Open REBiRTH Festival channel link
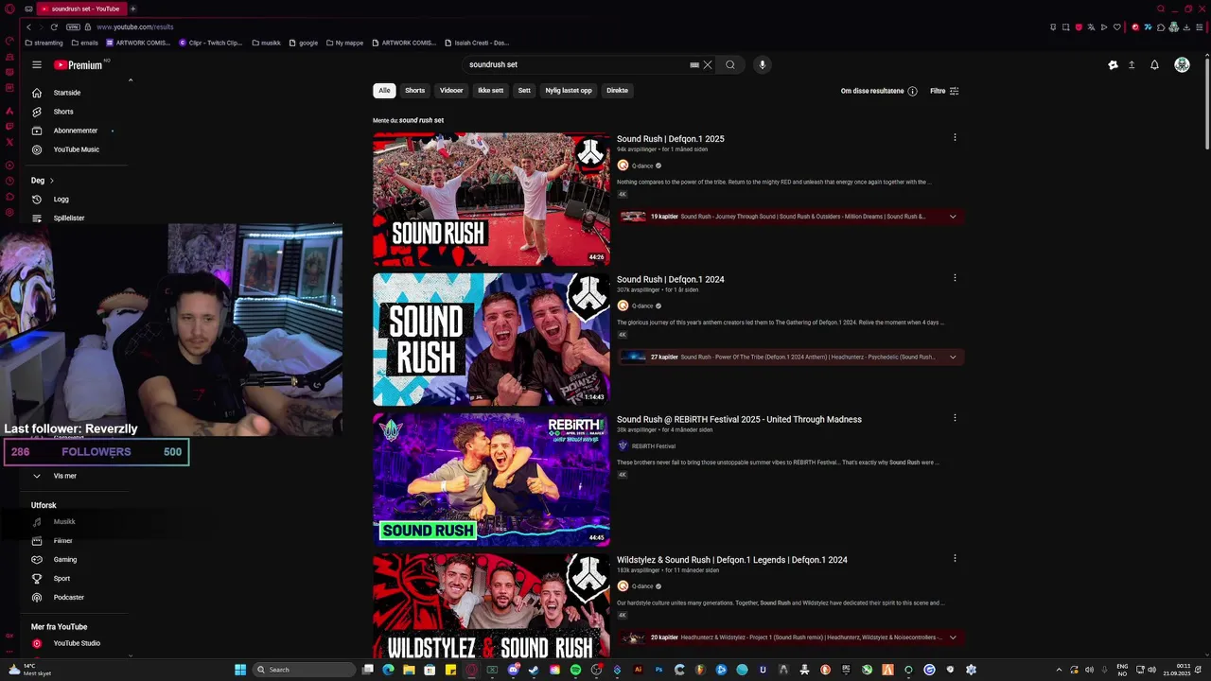 [x=653, y=445]
